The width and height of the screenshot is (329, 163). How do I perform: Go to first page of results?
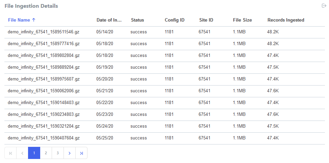tap(10, 153)
